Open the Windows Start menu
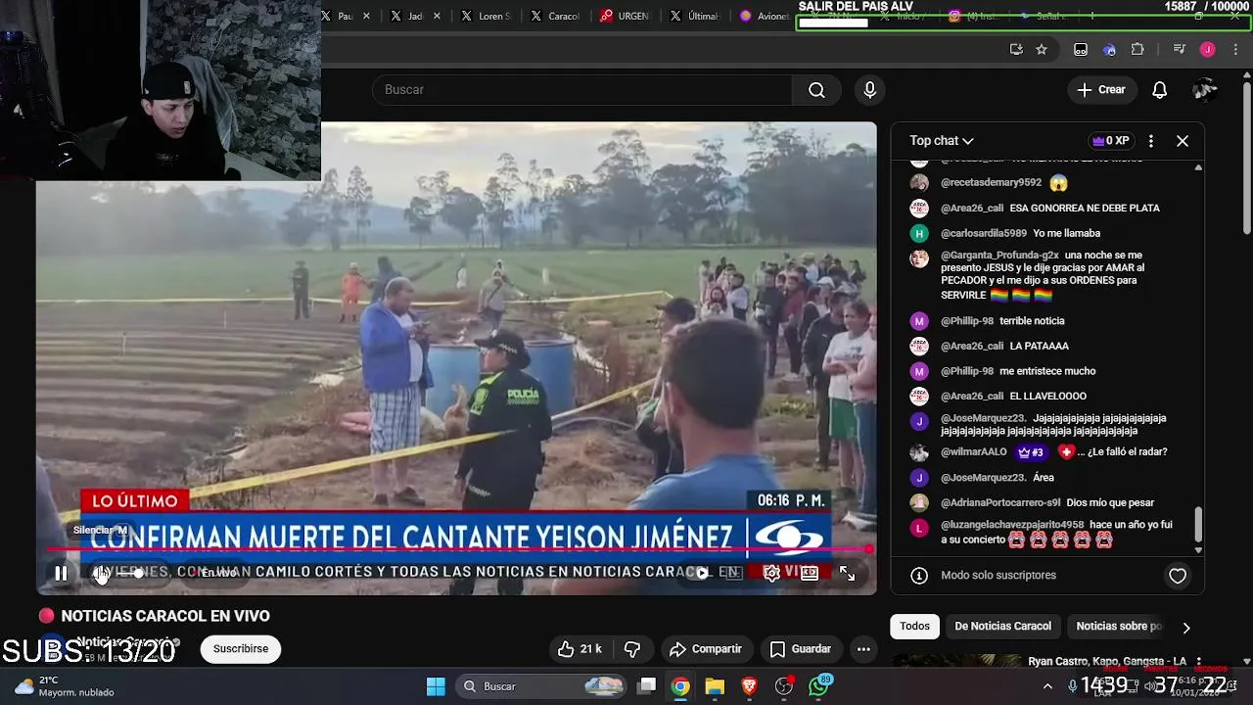 pyautogui.click(x=436, y=686)
